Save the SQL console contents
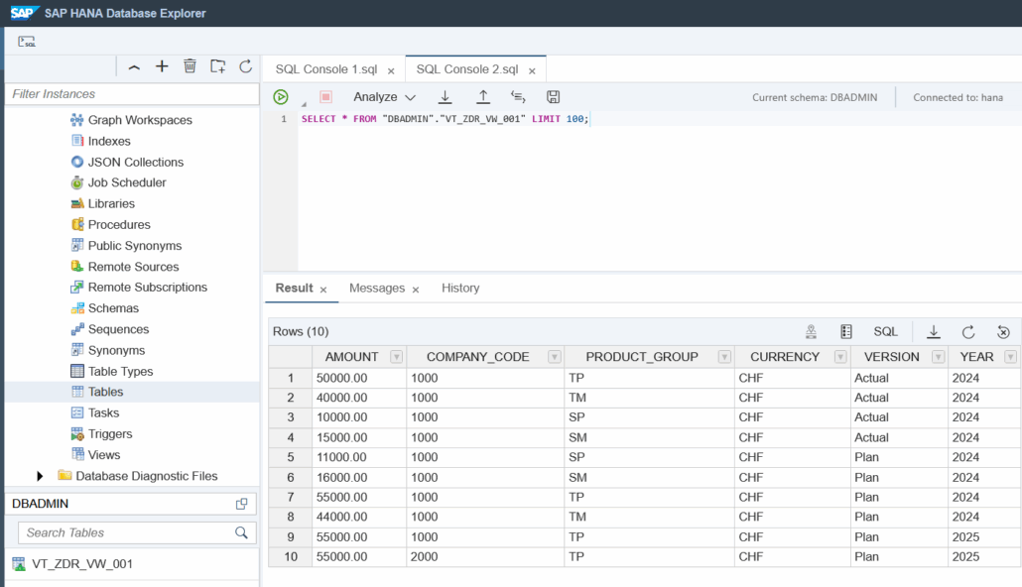 click(553, 97)
